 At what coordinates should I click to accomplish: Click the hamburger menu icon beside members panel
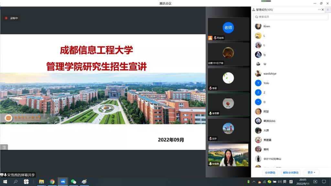(x=327, y=10)
